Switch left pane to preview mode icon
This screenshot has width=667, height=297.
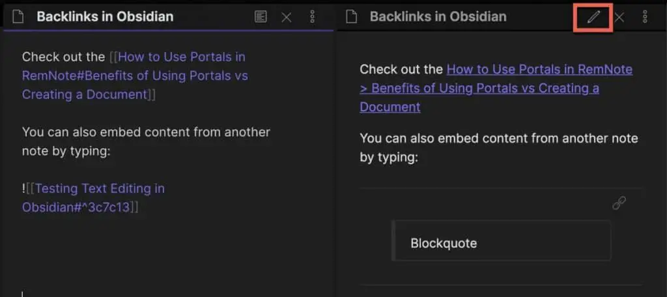coord(261,17)
